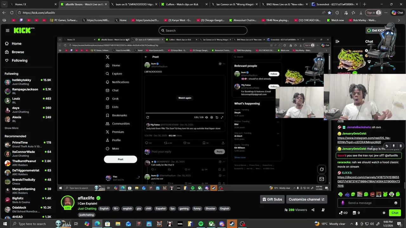
Task: Open PrimeTime in Recommended list
Action: tap(28, 144)
